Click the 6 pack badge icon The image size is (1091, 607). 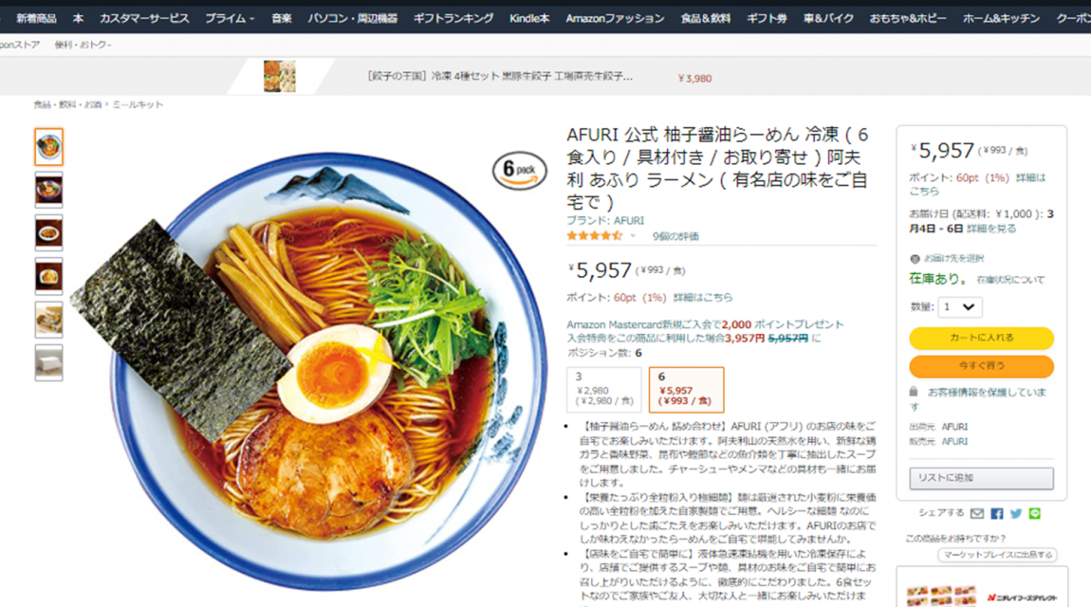pos(520,171)
